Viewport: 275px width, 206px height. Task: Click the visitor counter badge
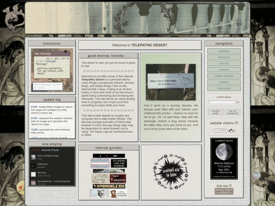pos(220,131)
